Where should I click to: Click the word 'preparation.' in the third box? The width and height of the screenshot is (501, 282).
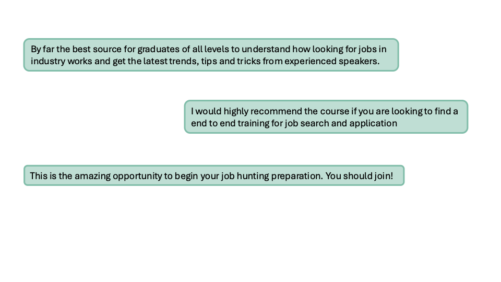297,176
